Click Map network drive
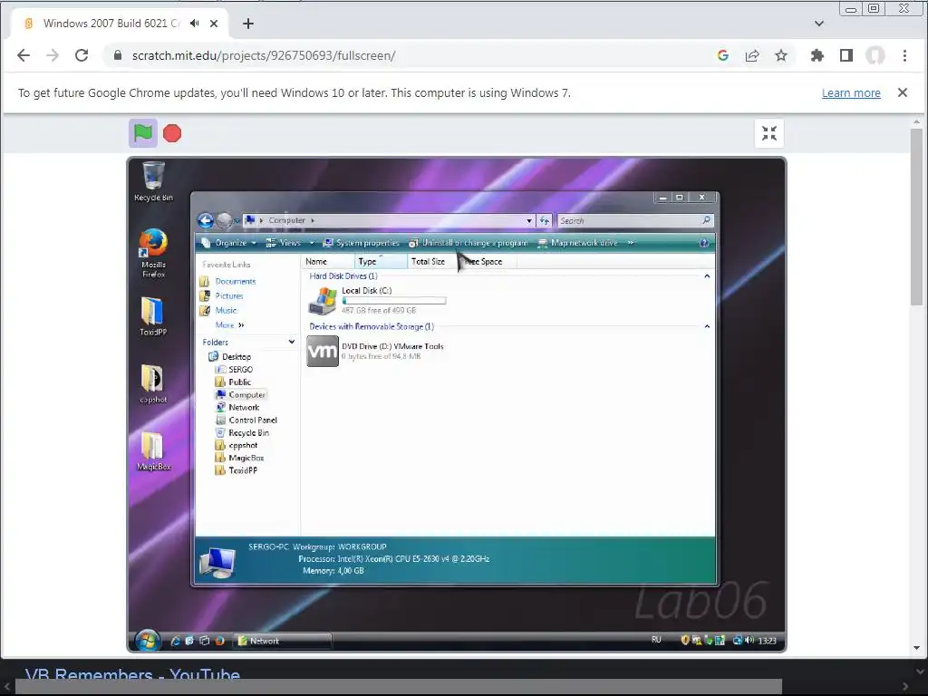 tap(577, 243)
